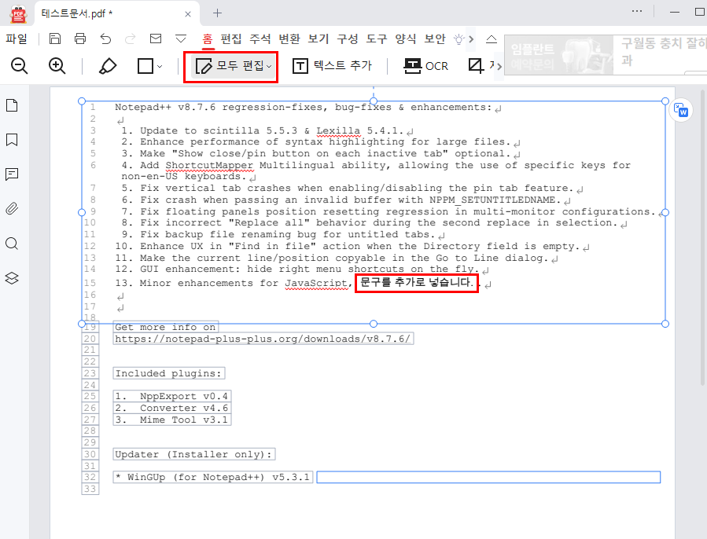Switch to the 양식 tab
707x539 pixels.
[x=406, y=38]
